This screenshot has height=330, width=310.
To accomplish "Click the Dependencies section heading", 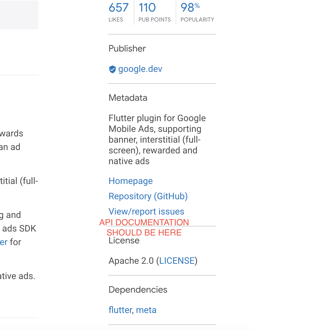I will (x=138, y=290).
